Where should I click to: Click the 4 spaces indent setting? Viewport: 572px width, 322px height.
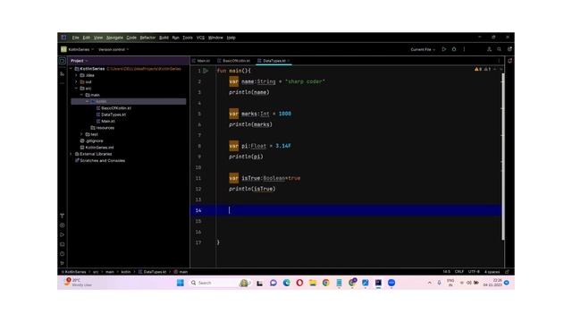(x=492, y=272)
